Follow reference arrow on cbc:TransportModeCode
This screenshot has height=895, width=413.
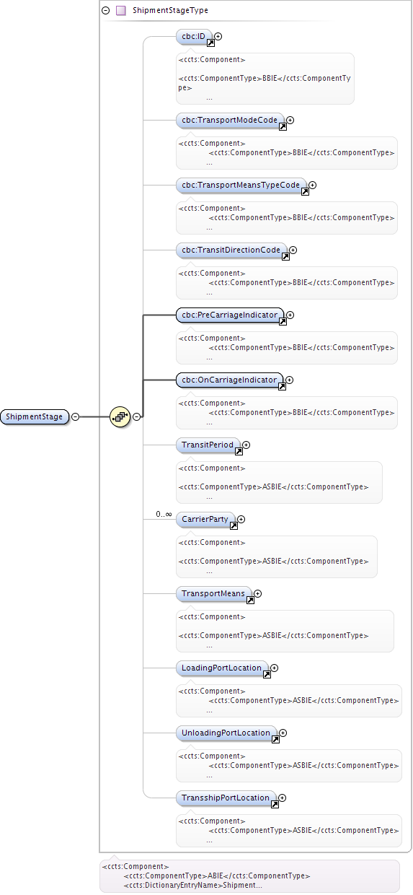[283, 127]
